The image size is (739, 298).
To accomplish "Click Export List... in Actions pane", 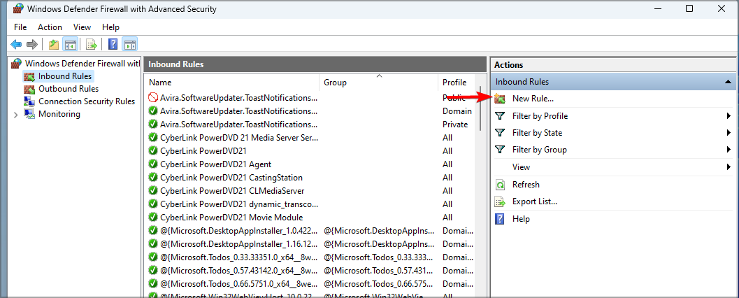I will coord(534,201).
